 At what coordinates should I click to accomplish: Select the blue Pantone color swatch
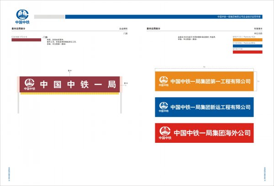[247, 46]
